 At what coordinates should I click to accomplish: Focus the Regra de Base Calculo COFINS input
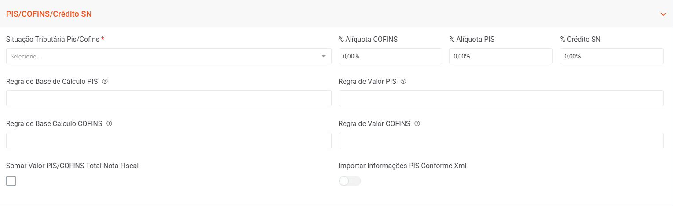[x=168, y=141]
